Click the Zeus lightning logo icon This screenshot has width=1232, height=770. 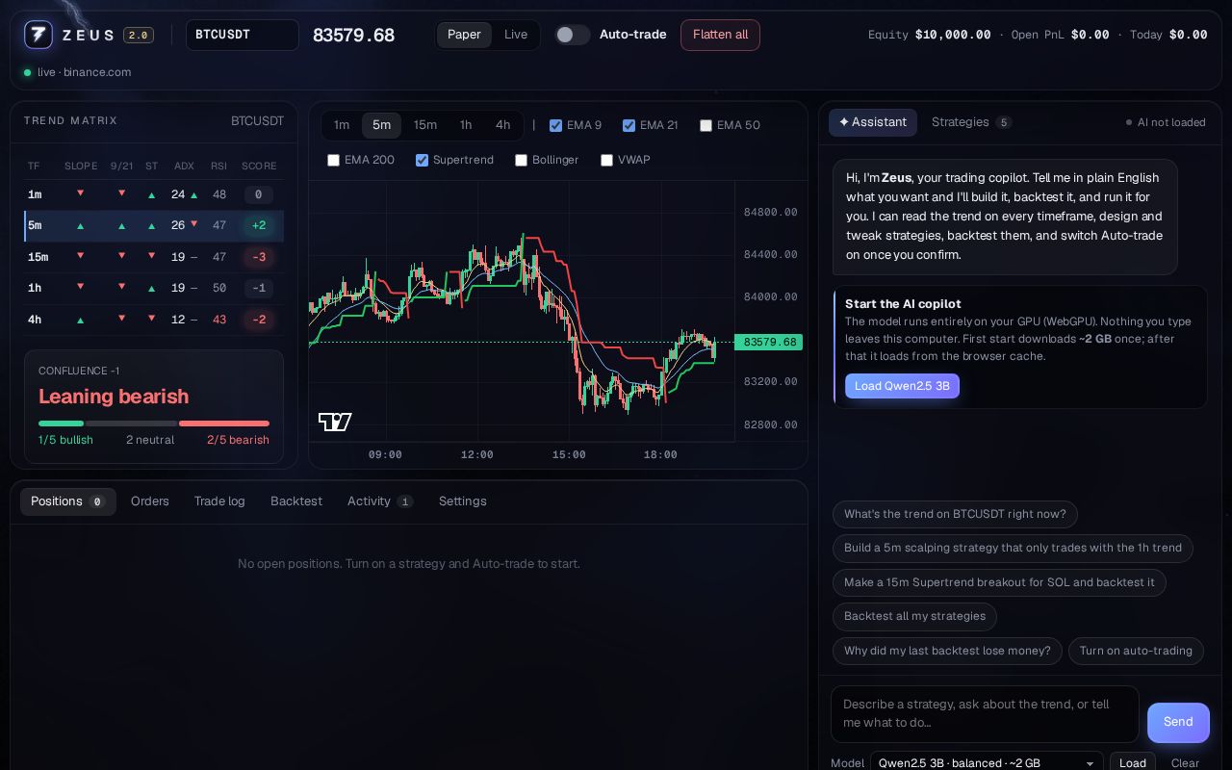coord(38,35)
